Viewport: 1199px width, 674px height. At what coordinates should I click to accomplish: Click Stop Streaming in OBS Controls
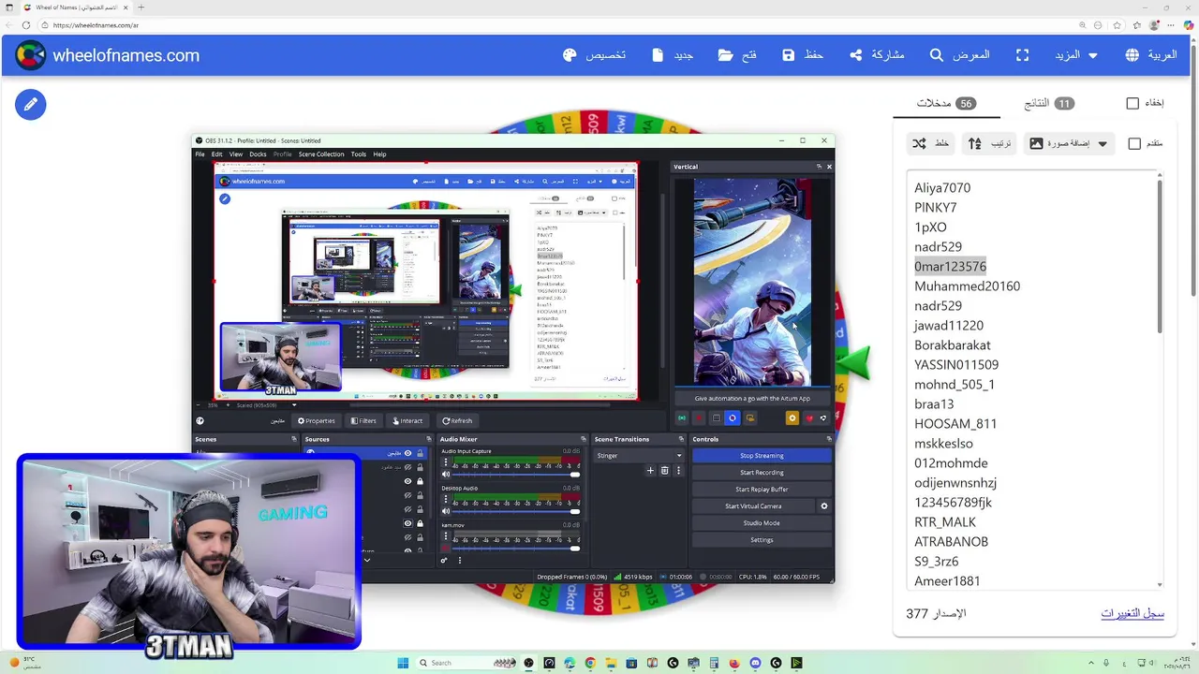click(762, 456)
